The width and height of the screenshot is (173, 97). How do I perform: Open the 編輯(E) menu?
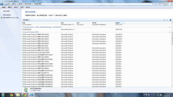[x=10, y=7]
